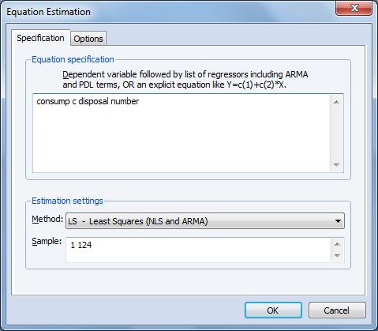Click Sample field up arrow
The width and height of the screenshot is (378, 331).
pyautogui.click(x=338, y=244)
